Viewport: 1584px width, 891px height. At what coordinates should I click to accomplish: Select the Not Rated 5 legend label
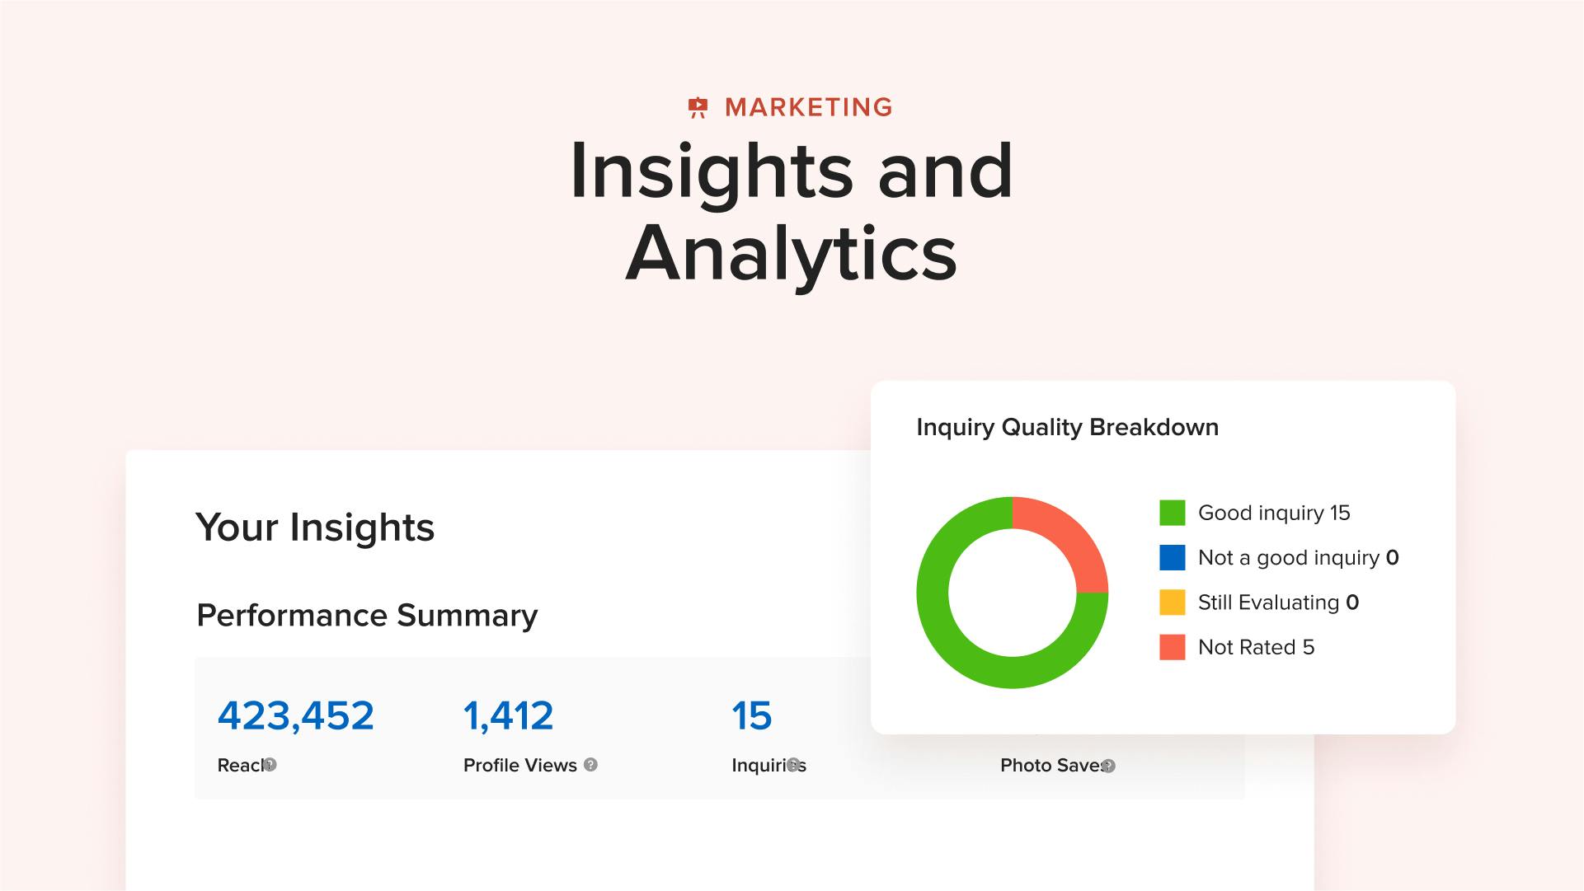[1256, 647]
